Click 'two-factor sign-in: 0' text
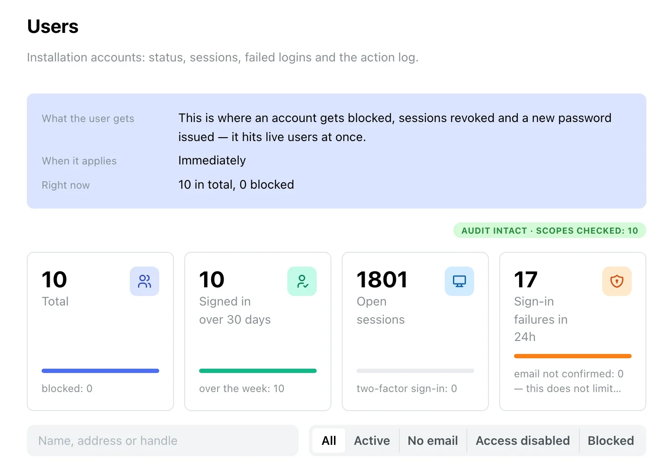 coord(407,389)
